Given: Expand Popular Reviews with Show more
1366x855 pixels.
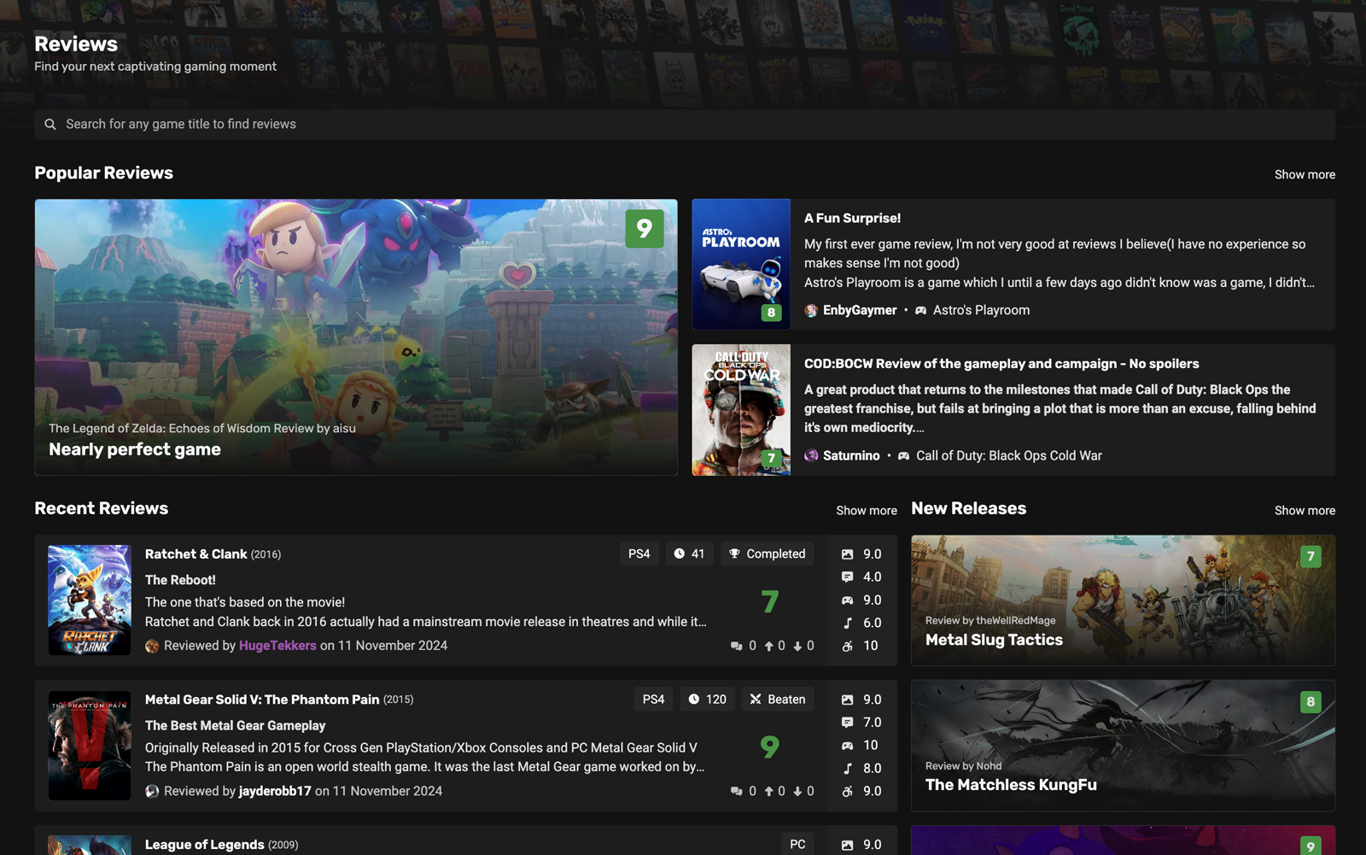Looking at the screenshot, I should coord(1304,174).
